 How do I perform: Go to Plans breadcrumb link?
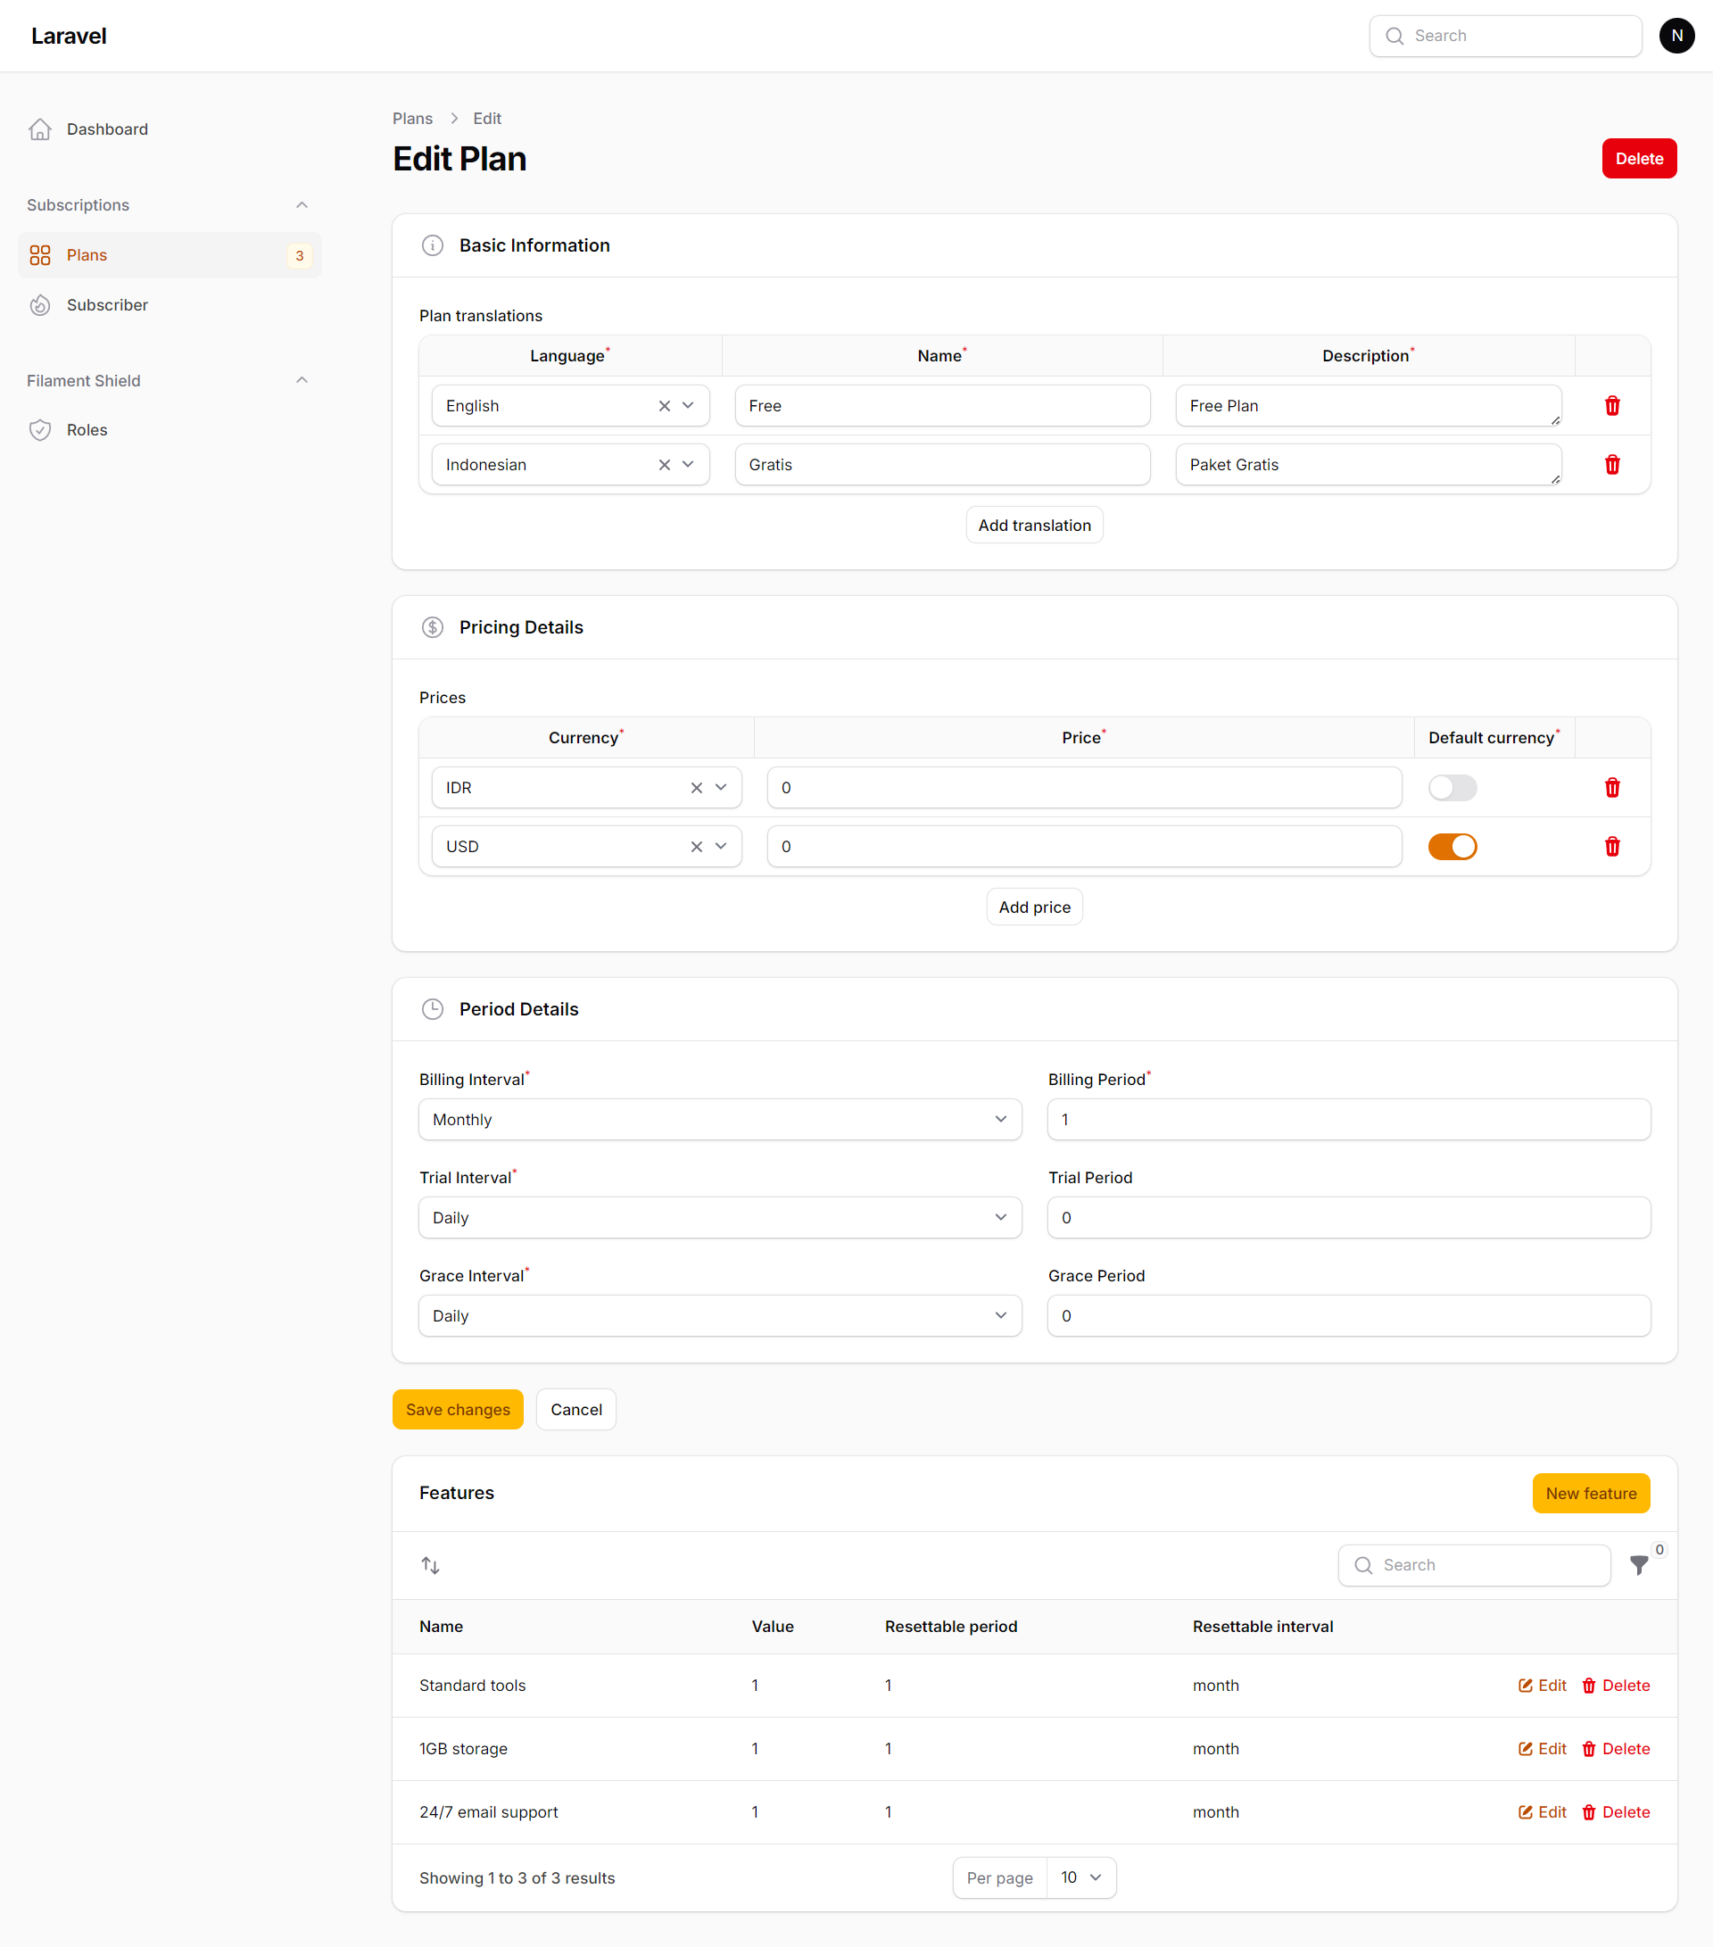tap(412, 118)
